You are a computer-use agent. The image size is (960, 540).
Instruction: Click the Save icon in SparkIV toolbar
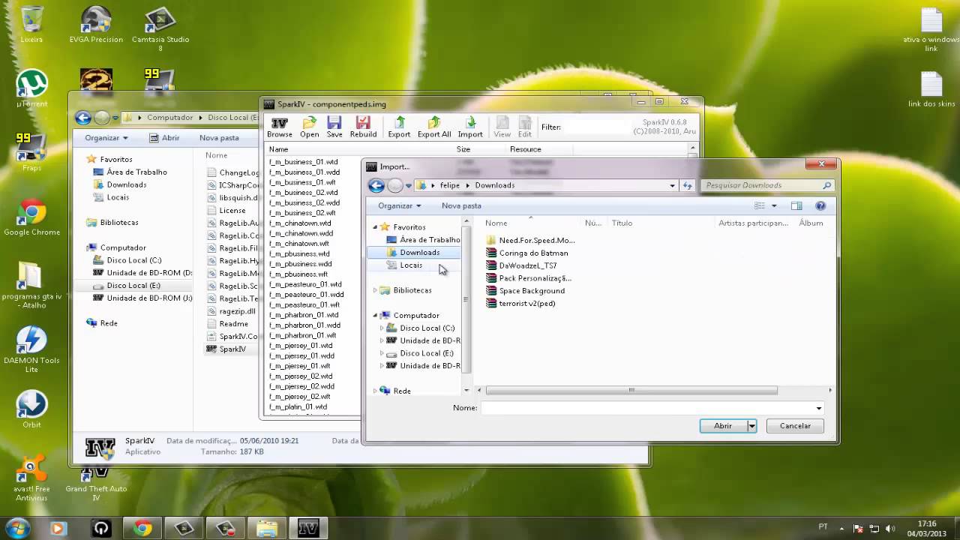334,127
